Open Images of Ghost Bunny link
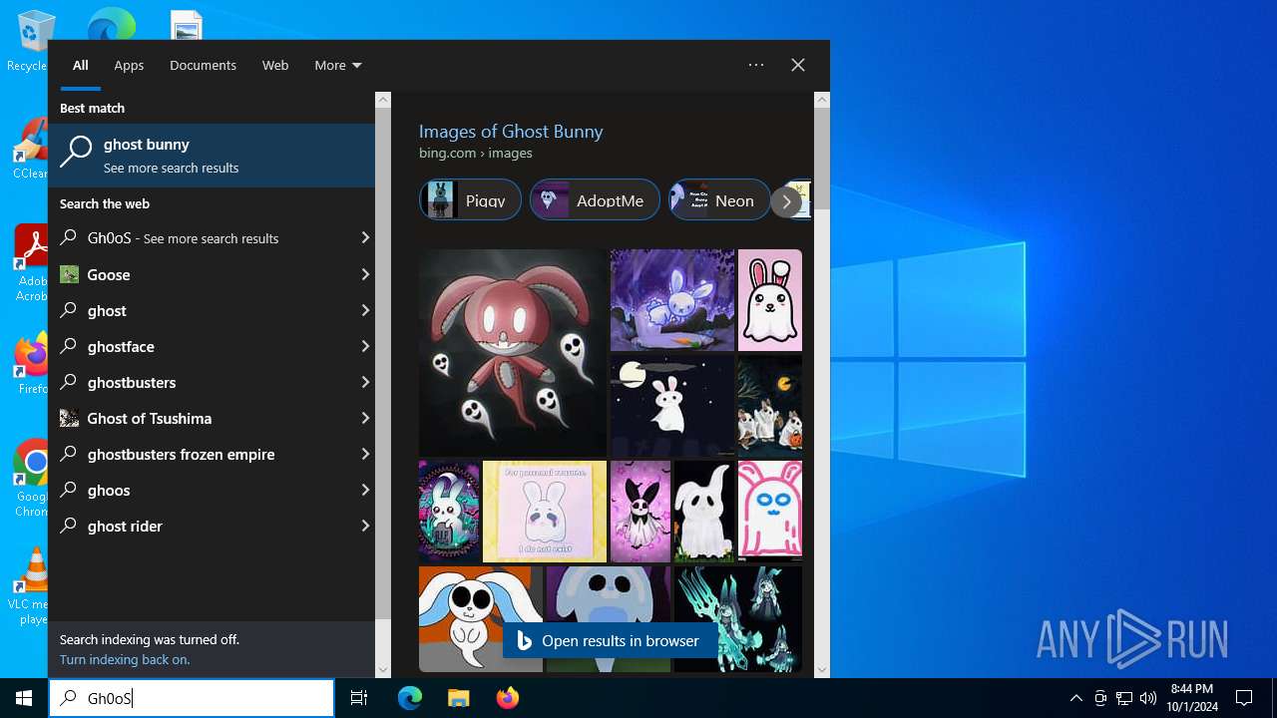The width and height of the screenshot is (1277, 718). click(x=511, y=132)
